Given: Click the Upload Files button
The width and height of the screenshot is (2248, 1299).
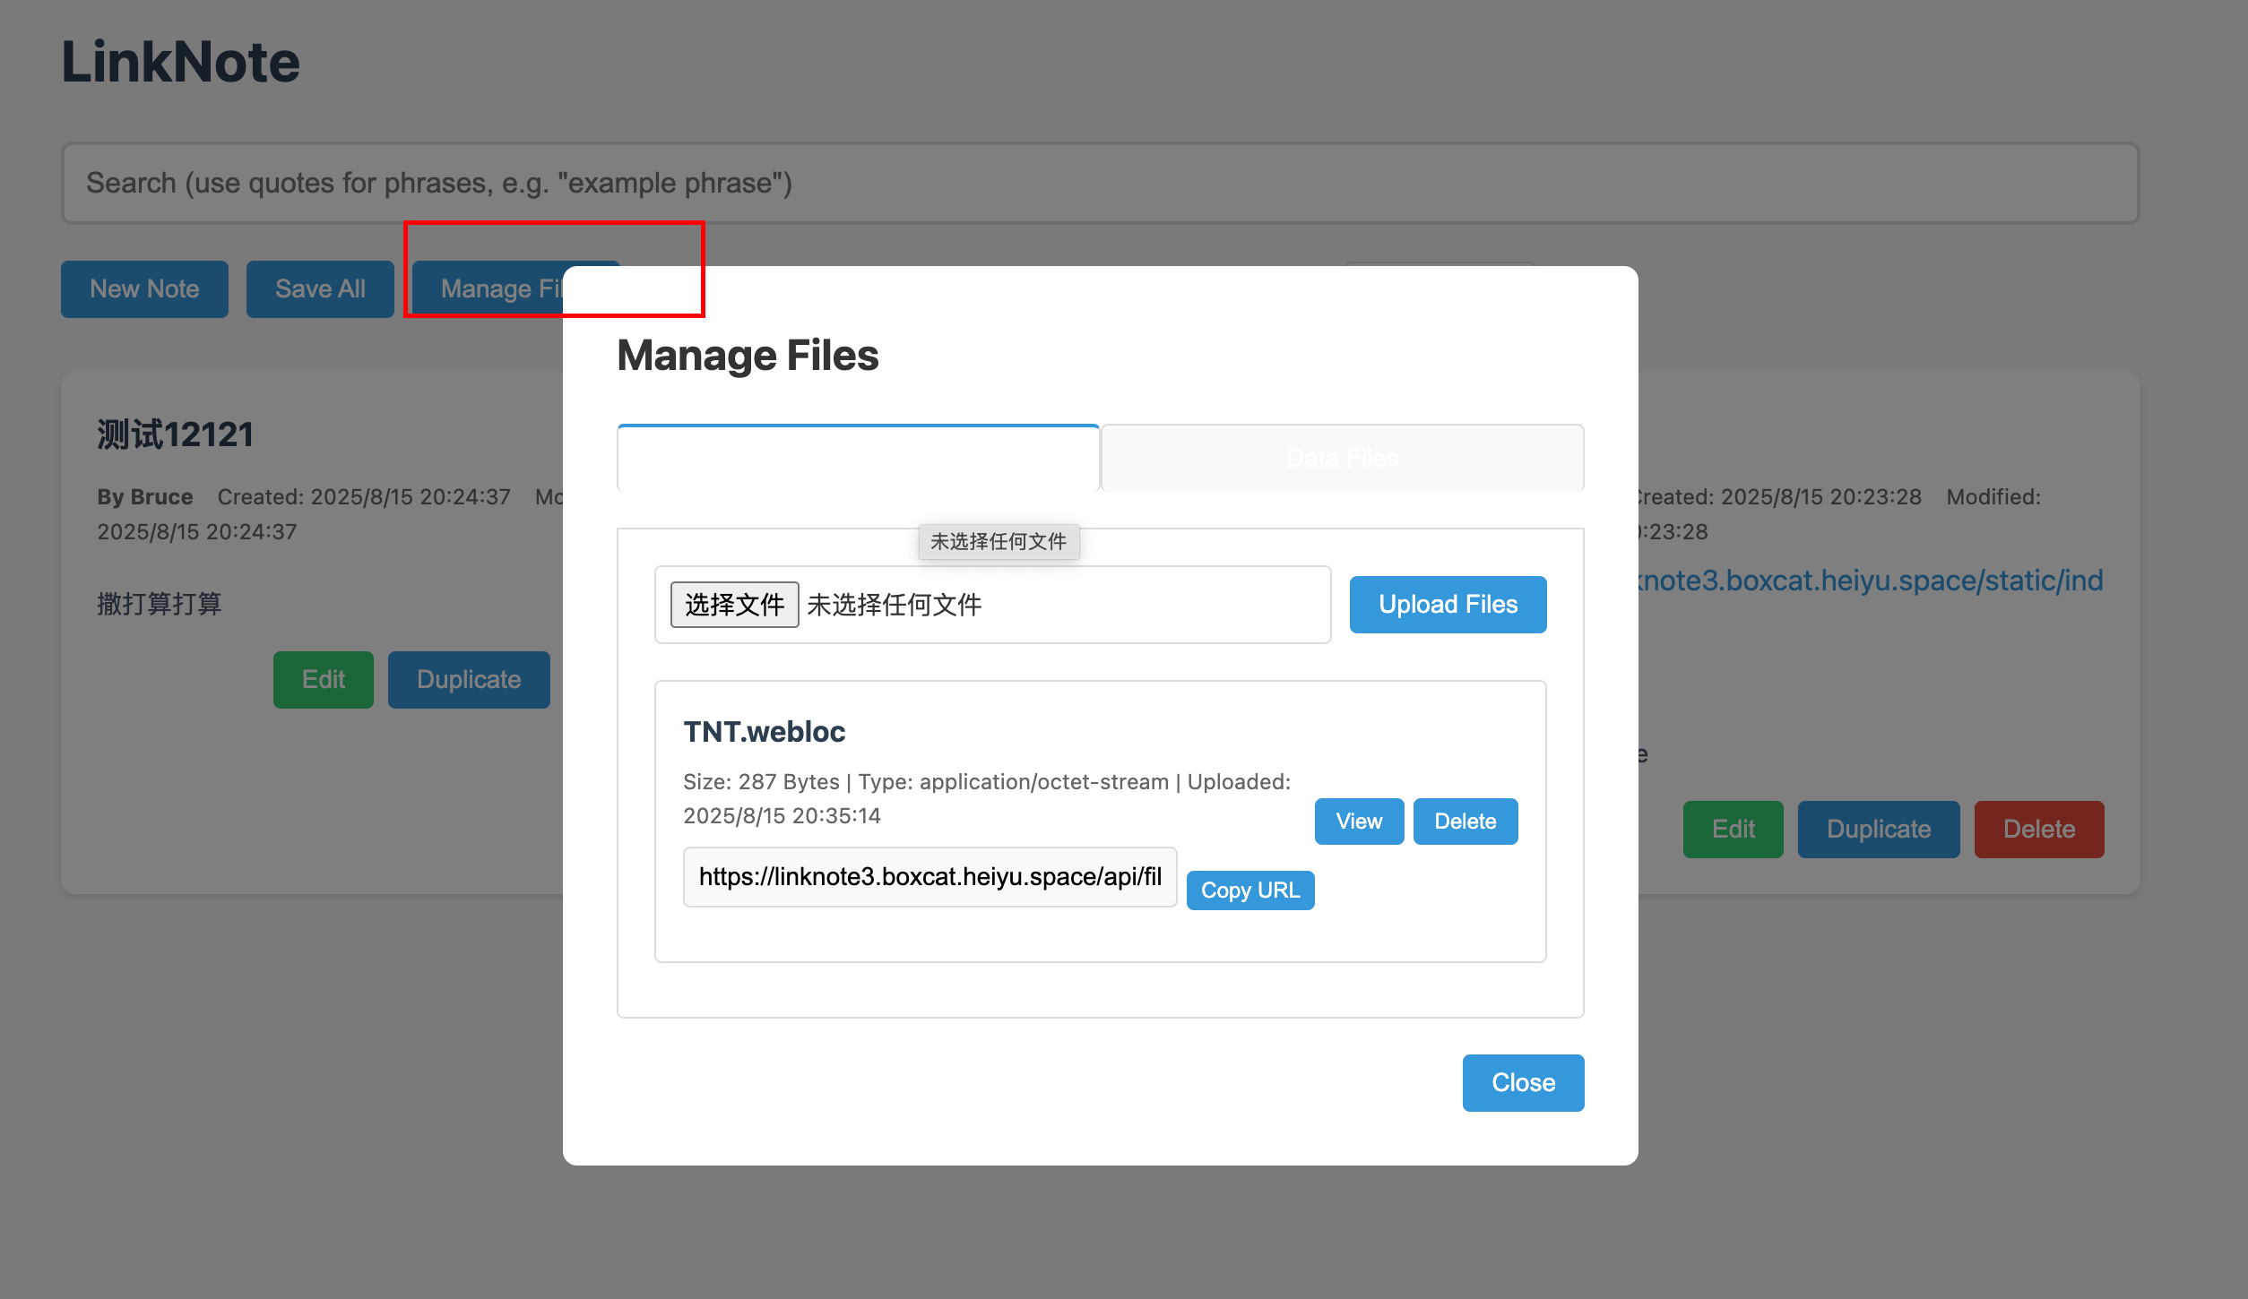Looking at the screenshot, I should pos(1448,605).
